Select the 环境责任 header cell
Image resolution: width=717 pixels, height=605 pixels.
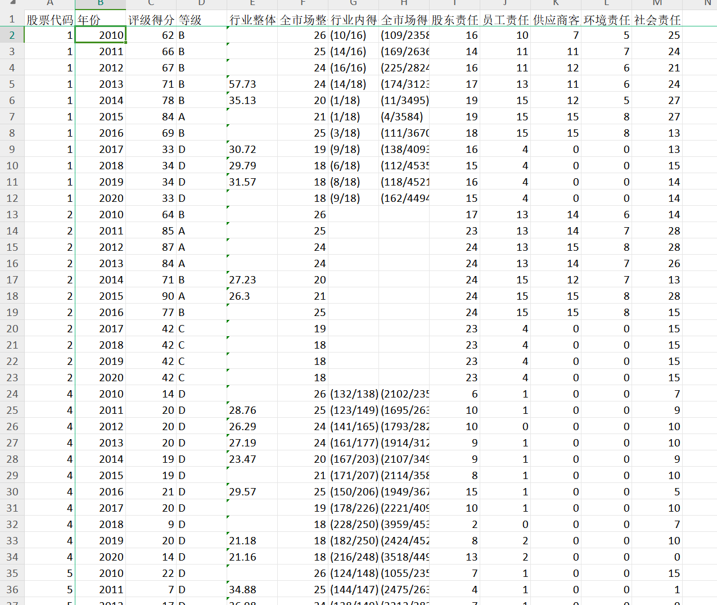click(606, 19)
